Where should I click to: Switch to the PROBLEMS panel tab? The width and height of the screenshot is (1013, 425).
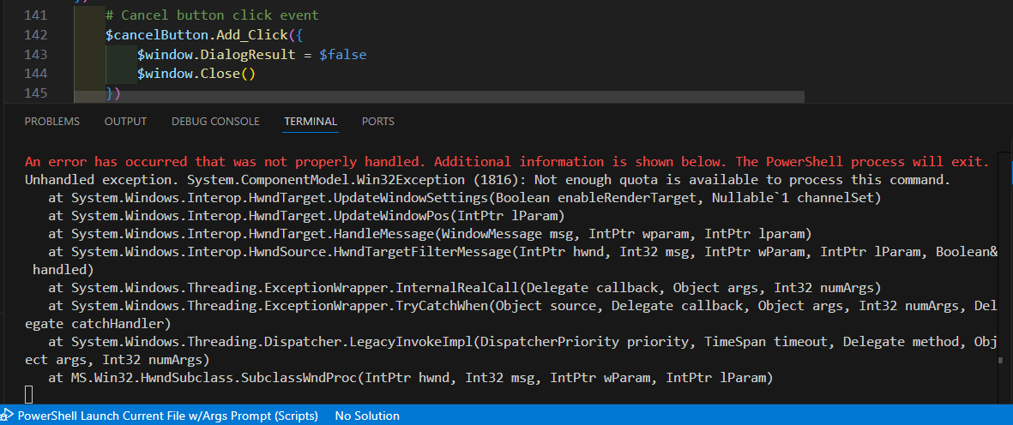click(x=52, y=121)
